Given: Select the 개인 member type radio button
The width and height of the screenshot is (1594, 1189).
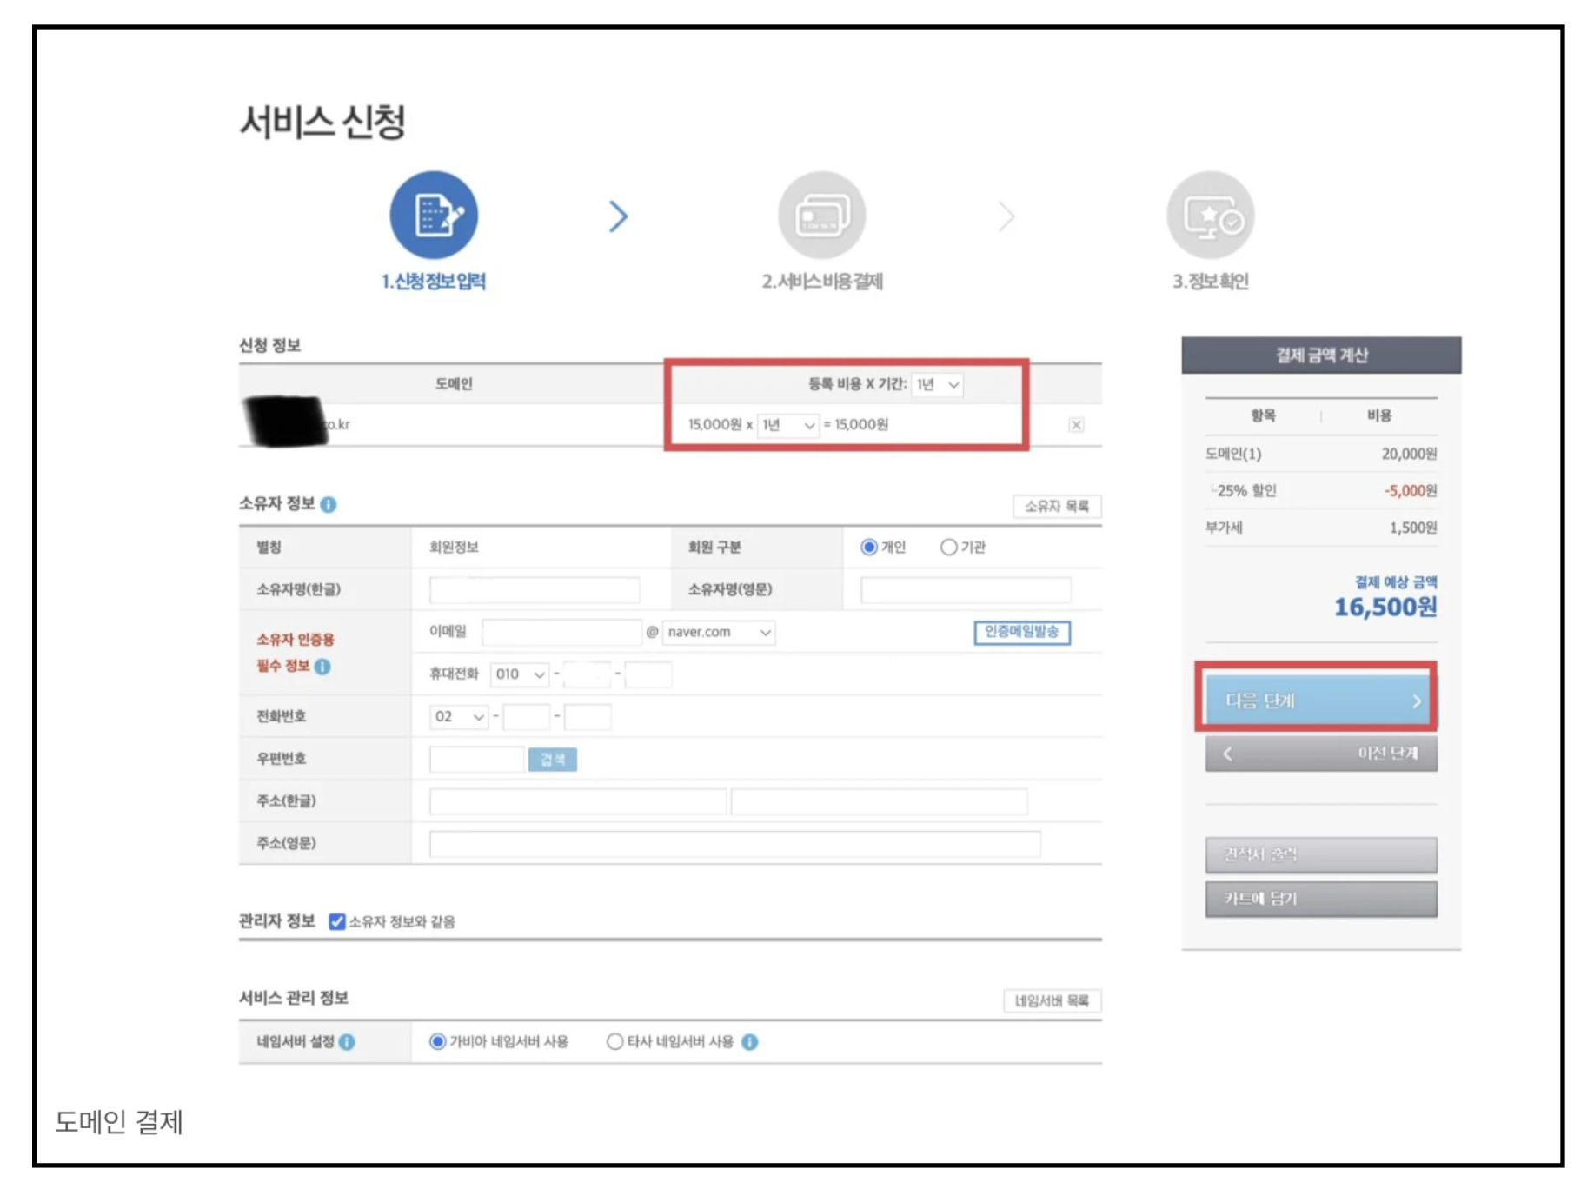Looking at the screenshot, I should tap(868, 547).
